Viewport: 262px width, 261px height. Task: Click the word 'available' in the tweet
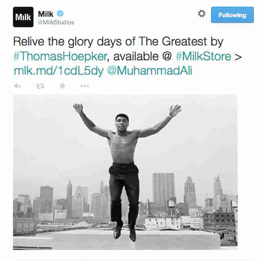tap(136, 56)
